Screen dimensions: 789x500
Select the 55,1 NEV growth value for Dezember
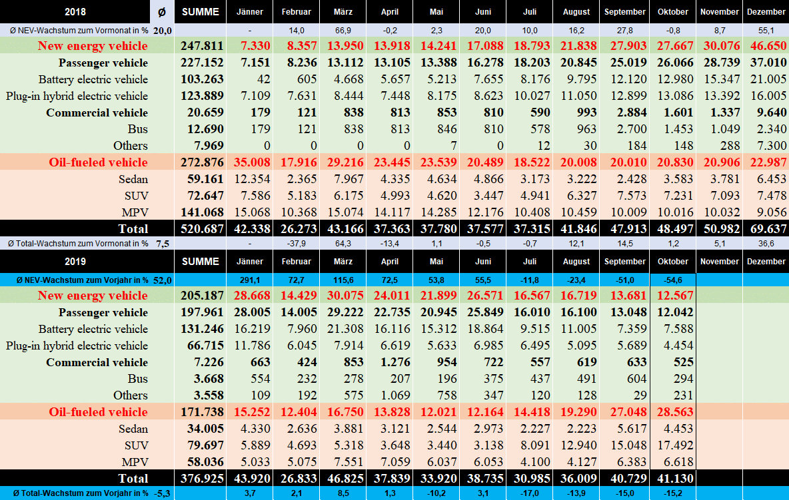pyautogui.click(x=766, y=31)
